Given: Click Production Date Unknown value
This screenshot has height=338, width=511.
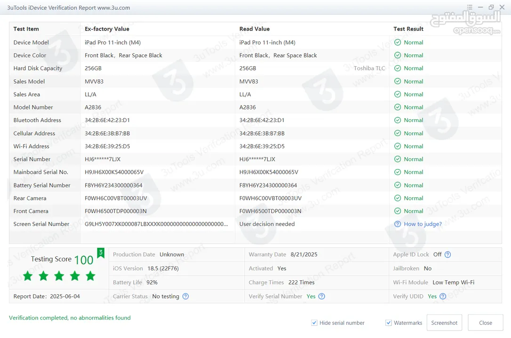Looking at the screenshot, I should coord(172,254).
